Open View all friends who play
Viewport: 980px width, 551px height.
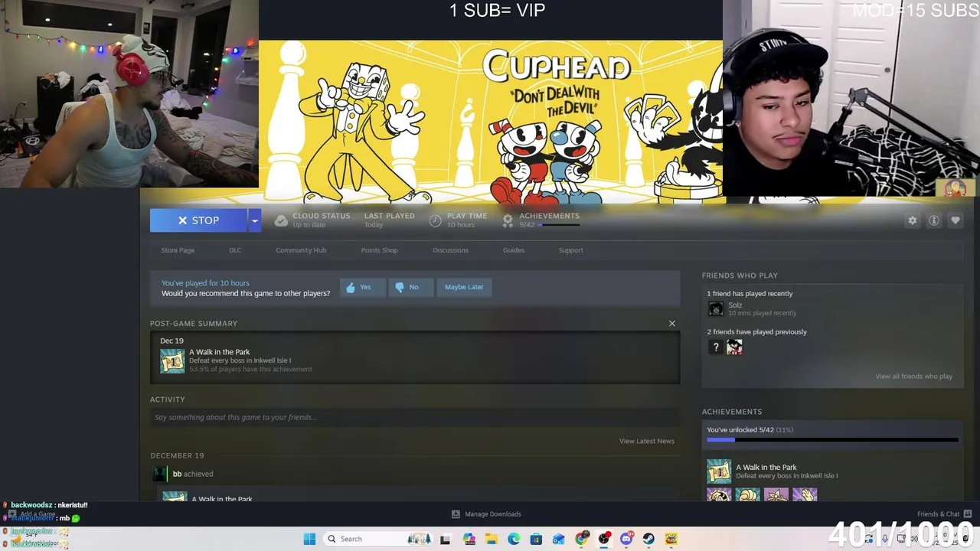(913, 377)
